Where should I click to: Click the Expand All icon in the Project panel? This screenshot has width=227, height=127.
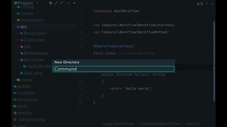(x=56, y=3)
